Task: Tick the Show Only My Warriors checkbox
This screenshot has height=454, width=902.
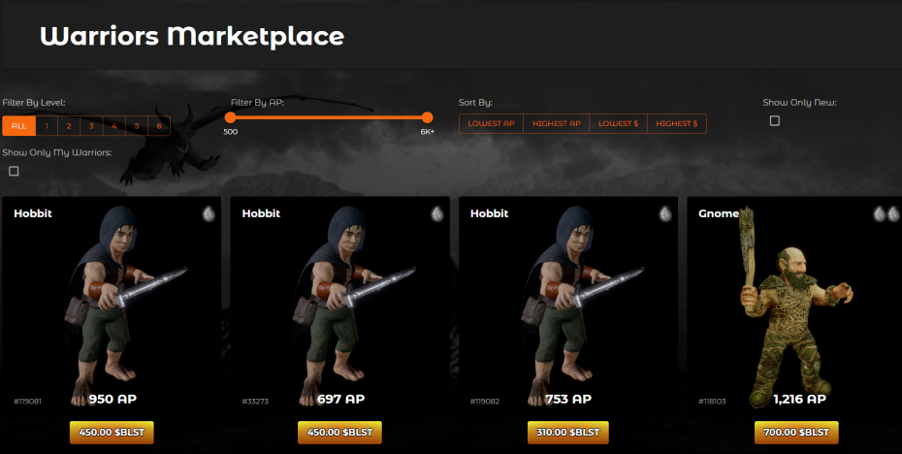Action: pyautogui.click(x=14, y=171)
